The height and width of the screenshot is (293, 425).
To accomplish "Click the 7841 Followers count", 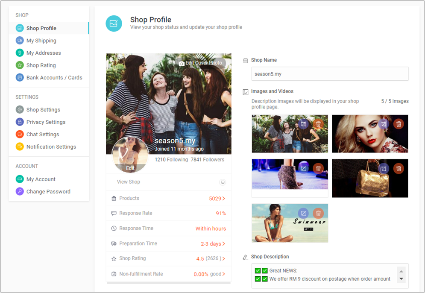I will (207, 159).
